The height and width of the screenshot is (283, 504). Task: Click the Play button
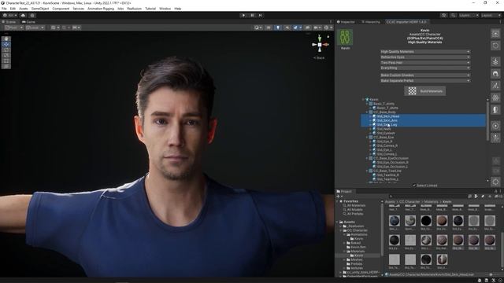tap(243, 15)
